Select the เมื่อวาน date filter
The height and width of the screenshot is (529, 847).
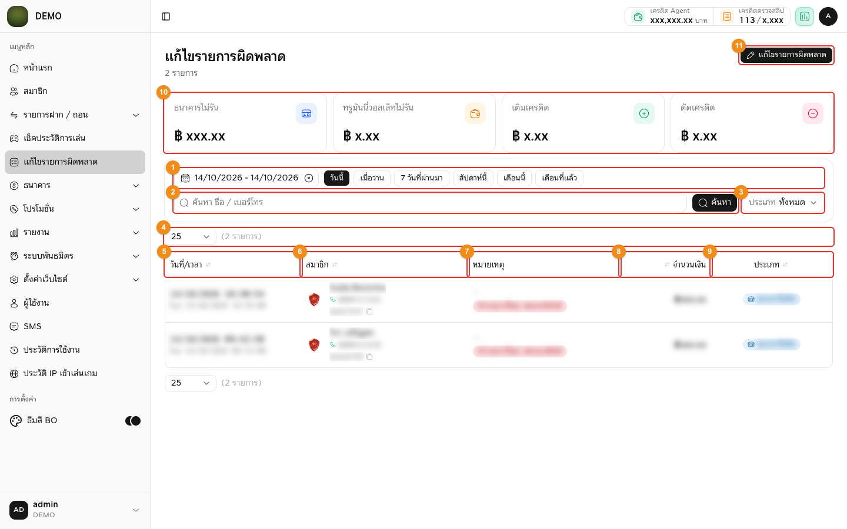point(372,178)
